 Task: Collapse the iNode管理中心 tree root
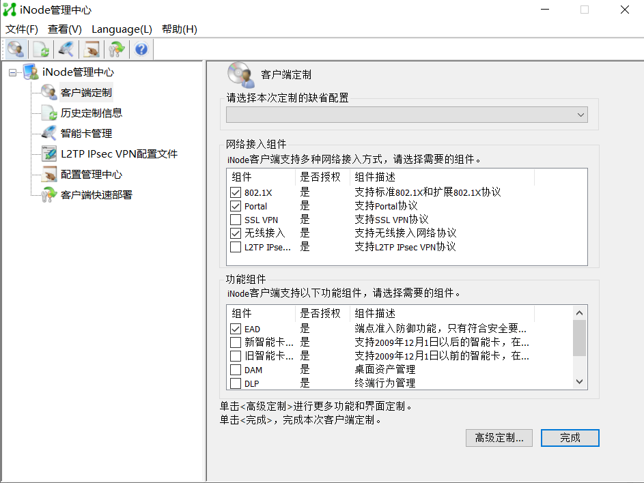[13, 72]
